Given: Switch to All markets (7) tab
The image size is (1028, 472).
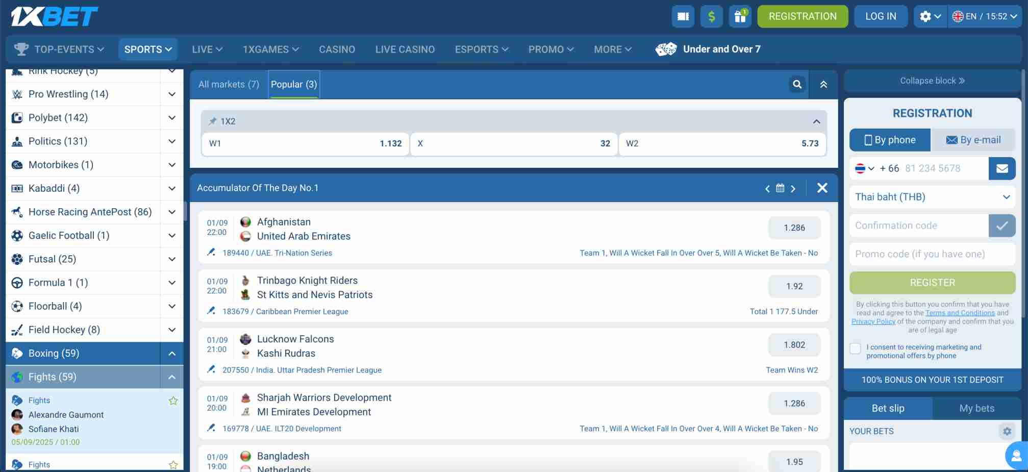Looking at the screenshot, I should click(229, 84).
